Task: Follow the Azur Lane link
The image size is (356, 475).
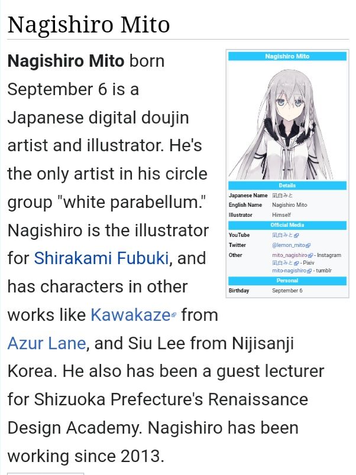Action: pos(47,343)
